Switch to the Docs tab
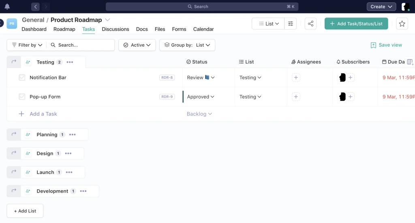The image size is (415, 223). [x=142, y=29]
